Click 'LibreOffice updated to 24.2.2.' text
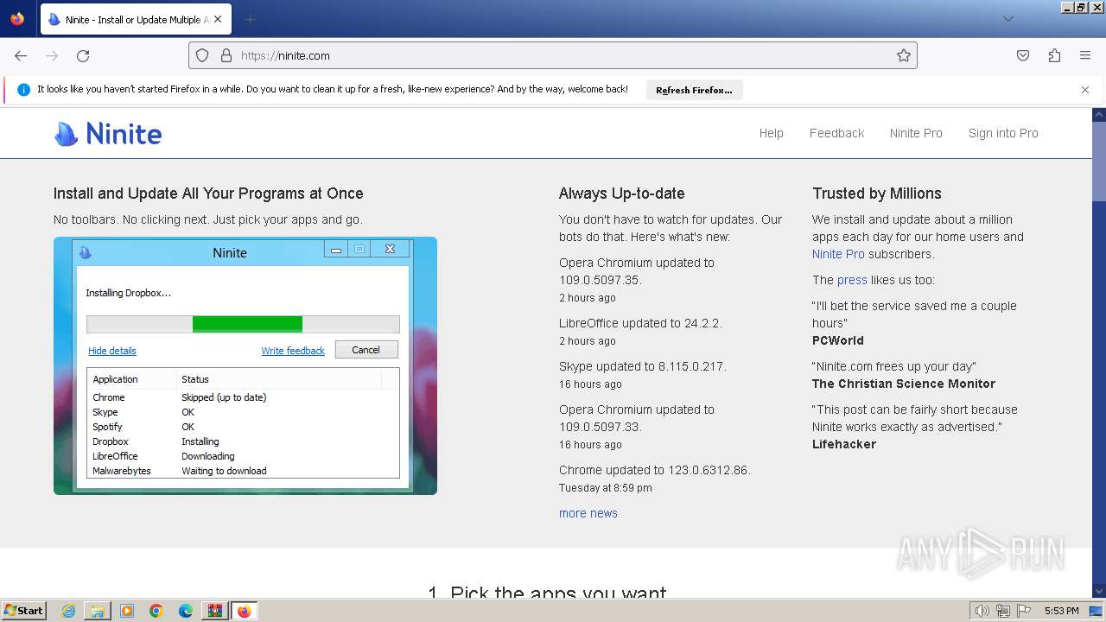Viewport: 1106px width, 622px height. [640, 323]
